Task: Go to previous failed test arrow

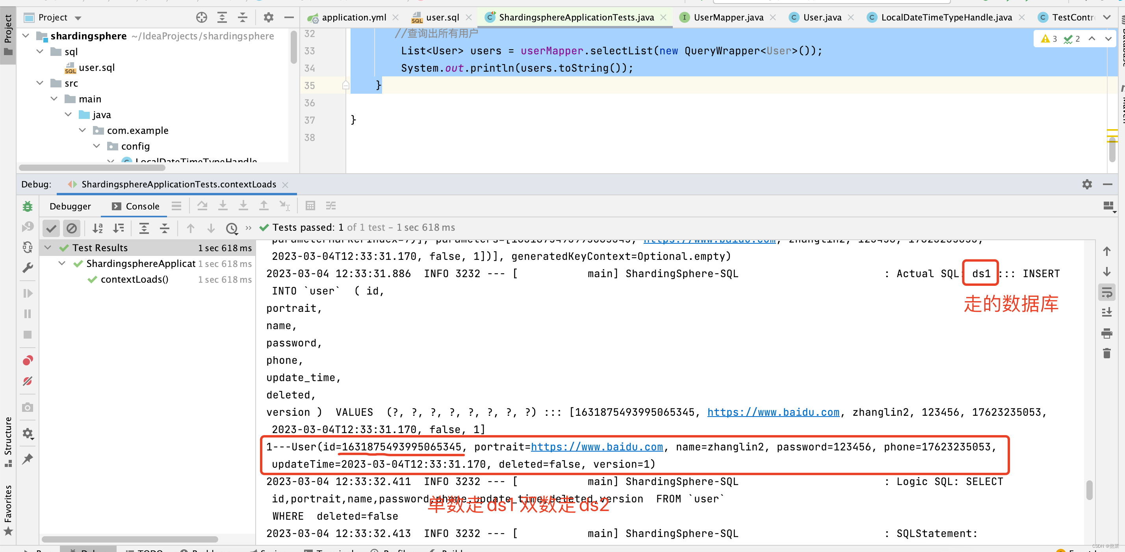Action: click(190, 228)
